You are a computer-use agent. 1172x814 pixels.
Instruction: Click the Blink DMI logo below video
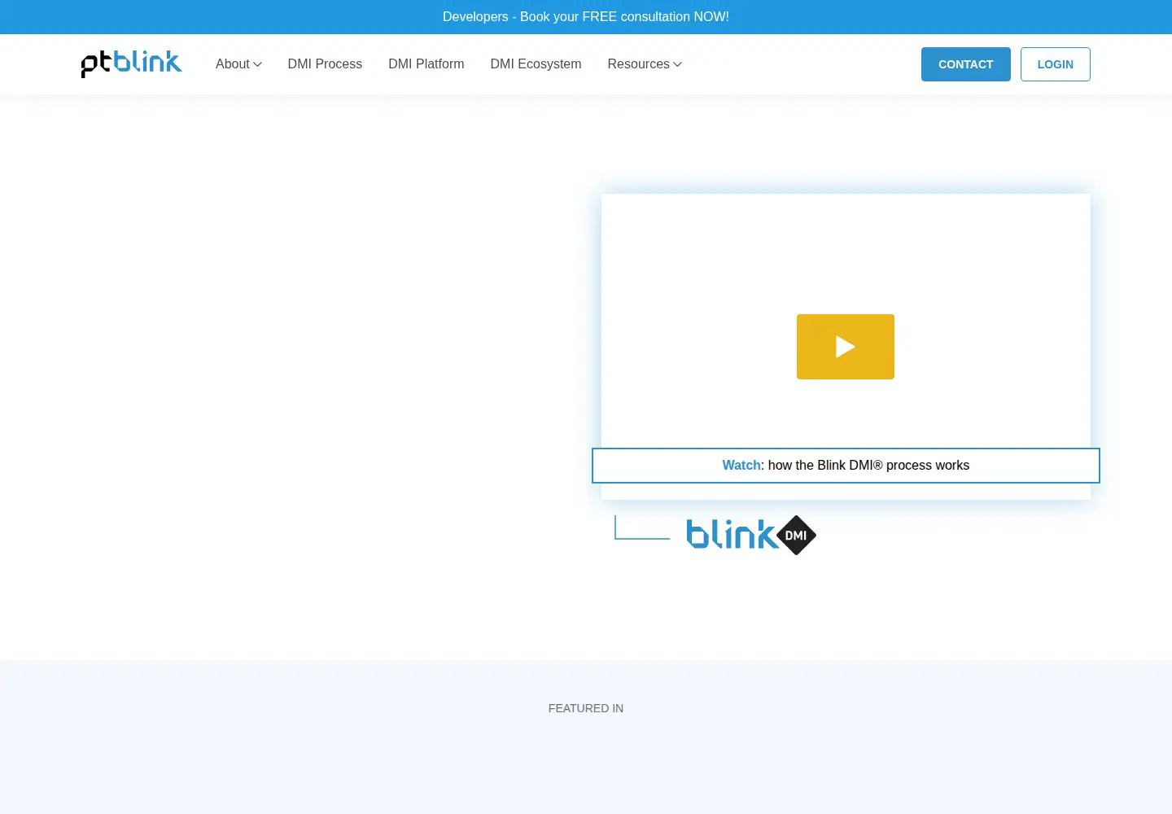tap(751, 535)
